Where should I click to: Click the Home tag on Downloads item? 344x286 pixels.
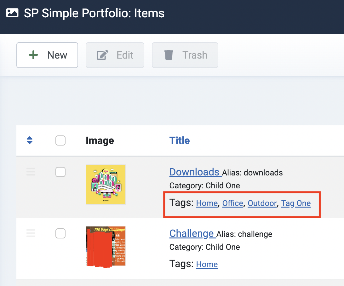[207, 203]
